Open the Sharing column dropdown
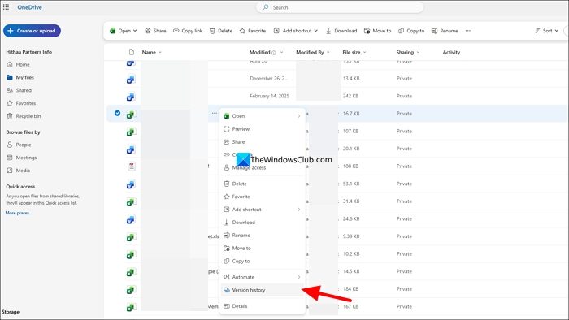 coord(418,52)
